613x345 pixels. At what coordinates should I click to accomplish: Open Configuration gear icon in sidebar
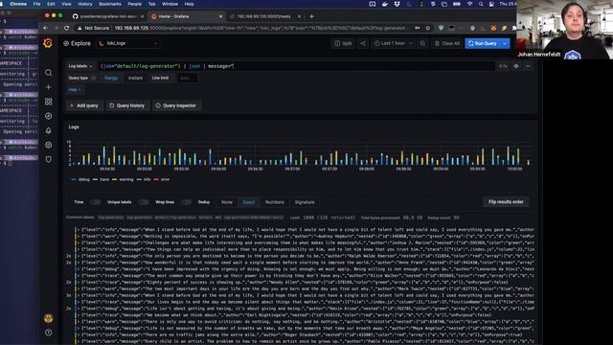48,145
